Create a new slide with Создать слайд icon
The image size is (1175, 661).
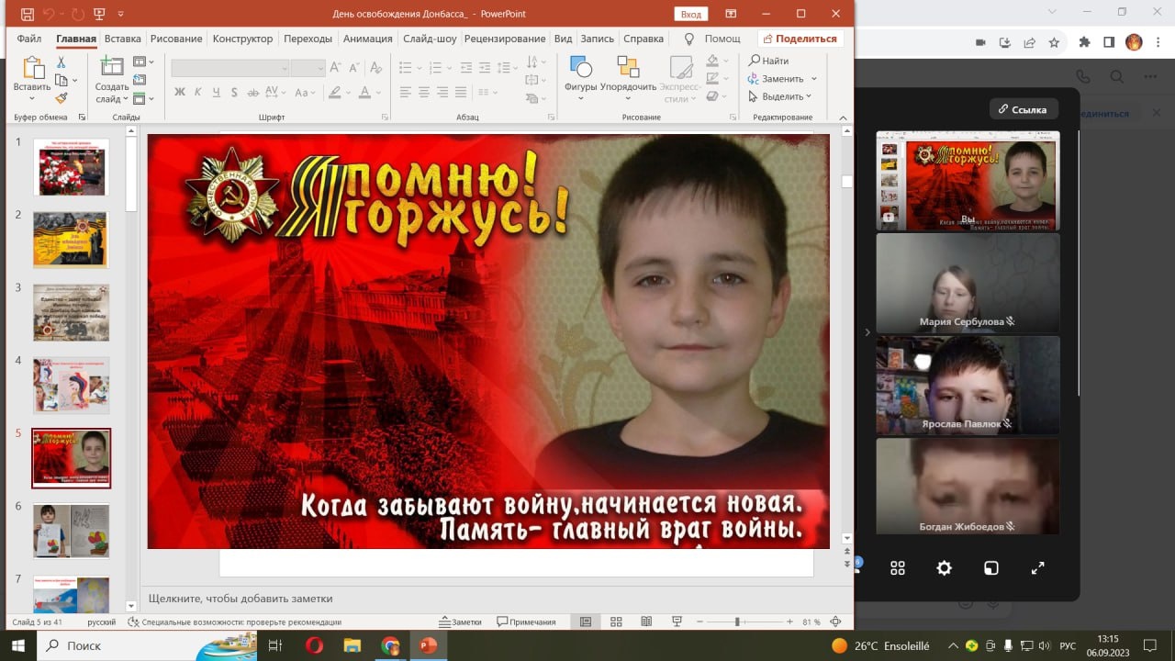tap(112, 80)
